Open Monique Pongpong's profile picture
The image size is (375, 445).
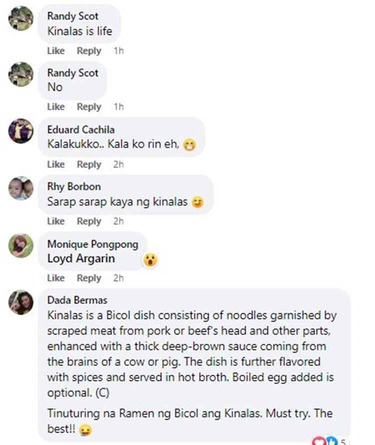[x=21, y=245]
